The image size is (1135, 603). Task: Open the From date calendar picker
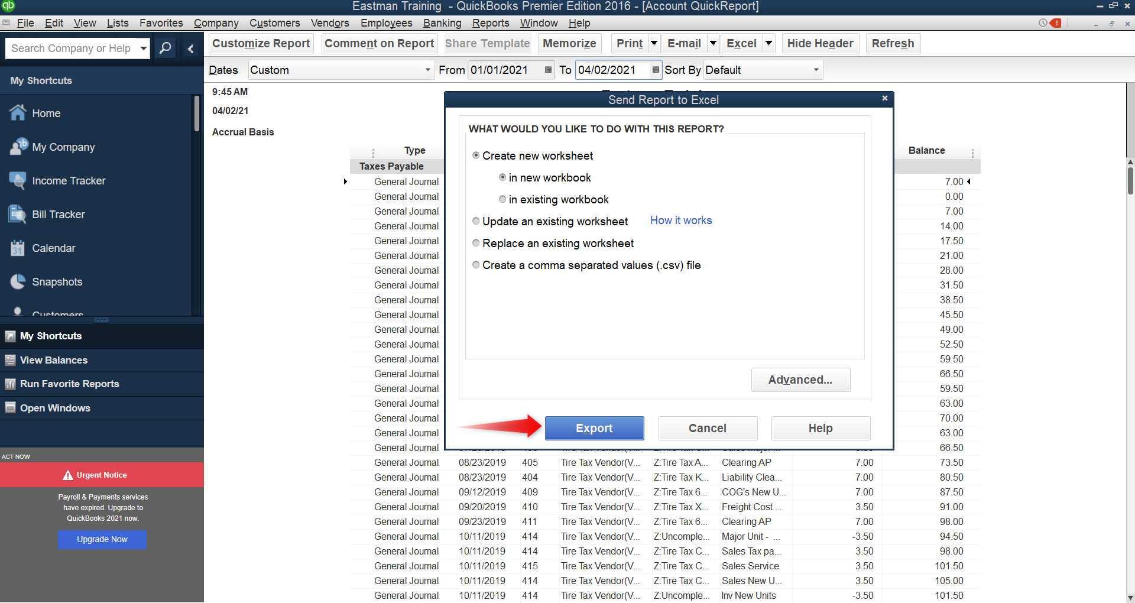click(x=548, y=70)
